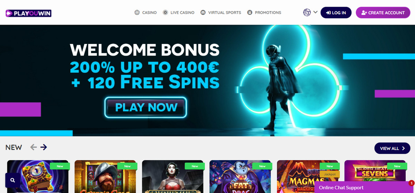This screenshot has width=415, height=193.
Task: Expand the language dropdown chevron
Action: (x=315, y=12)
